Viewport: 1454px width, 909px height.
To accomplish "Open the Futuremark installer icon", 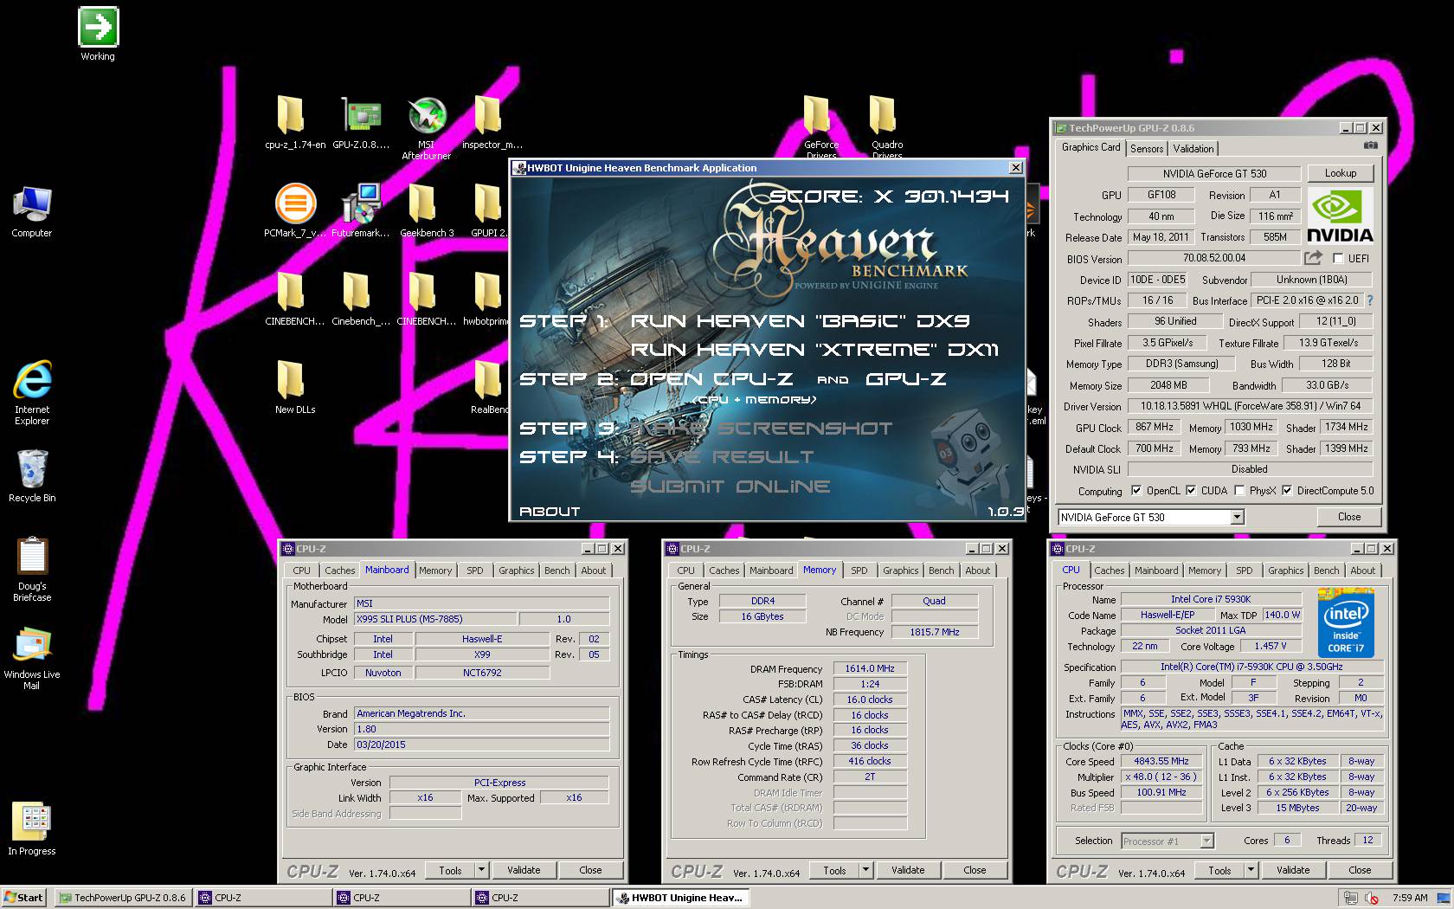I will (362, 204).
